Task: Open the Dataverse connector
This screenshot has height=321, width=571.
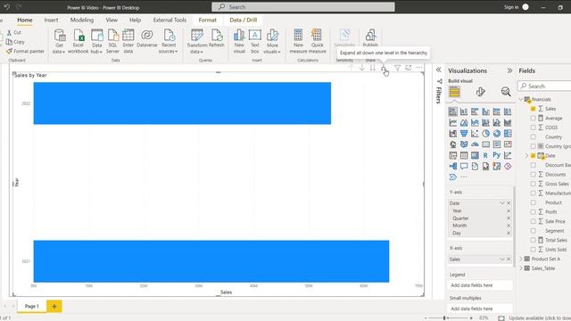Action: [147, 38]
